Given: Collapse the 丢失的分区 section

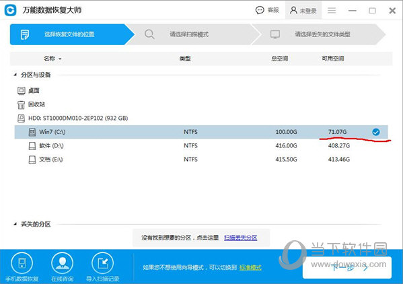Looking at the screenshot, I should pos(15,224).
